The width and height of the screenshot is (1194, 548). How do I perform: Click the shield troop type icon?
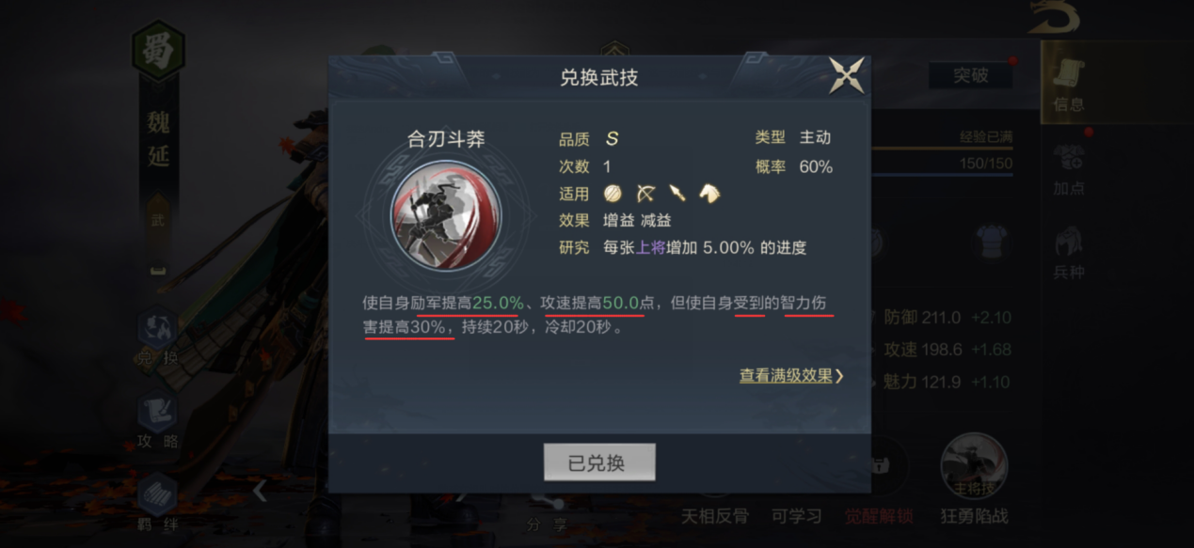point(613,194)
